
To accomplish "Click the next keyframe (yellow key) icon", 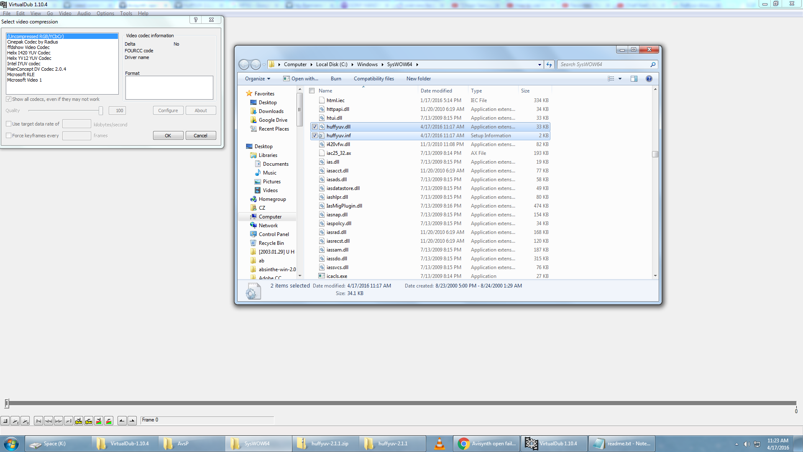I will pyautogui.click(x=89, y=421).
